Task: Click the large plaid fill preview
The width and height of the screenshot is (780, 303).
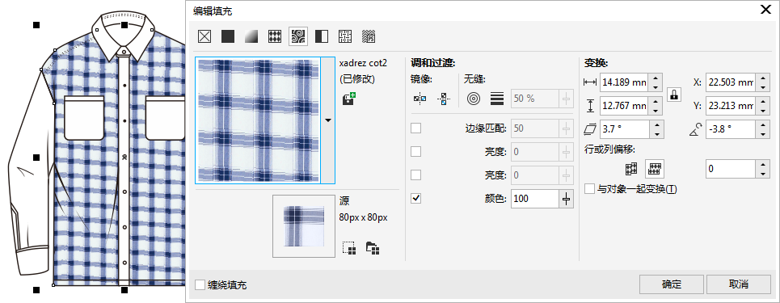Action: click(258, 120)
